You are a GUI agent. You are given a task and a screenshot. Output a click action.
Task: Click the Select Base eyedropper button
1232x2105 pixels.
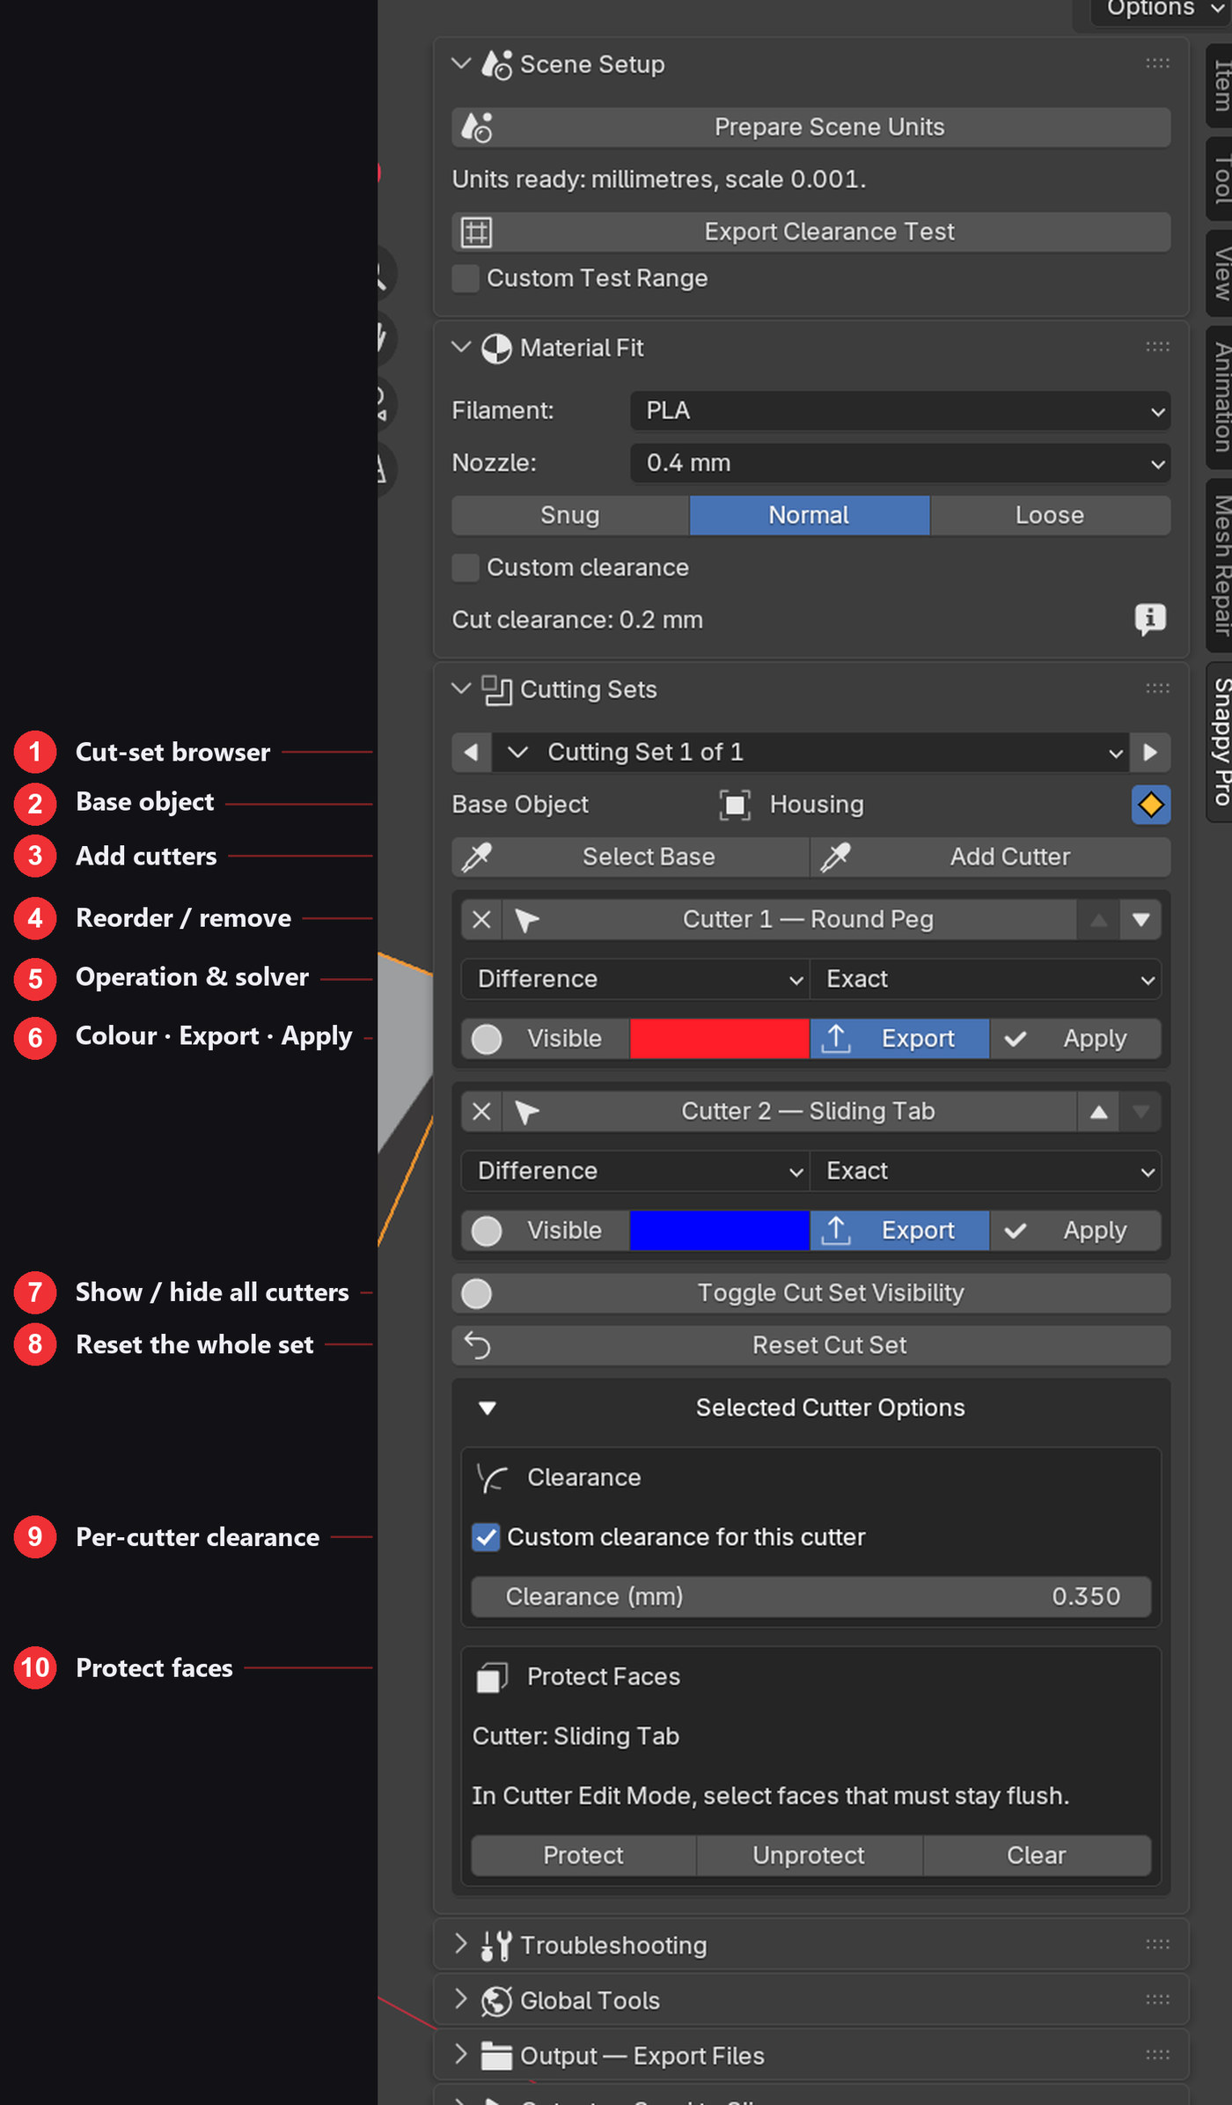(630, 857)
